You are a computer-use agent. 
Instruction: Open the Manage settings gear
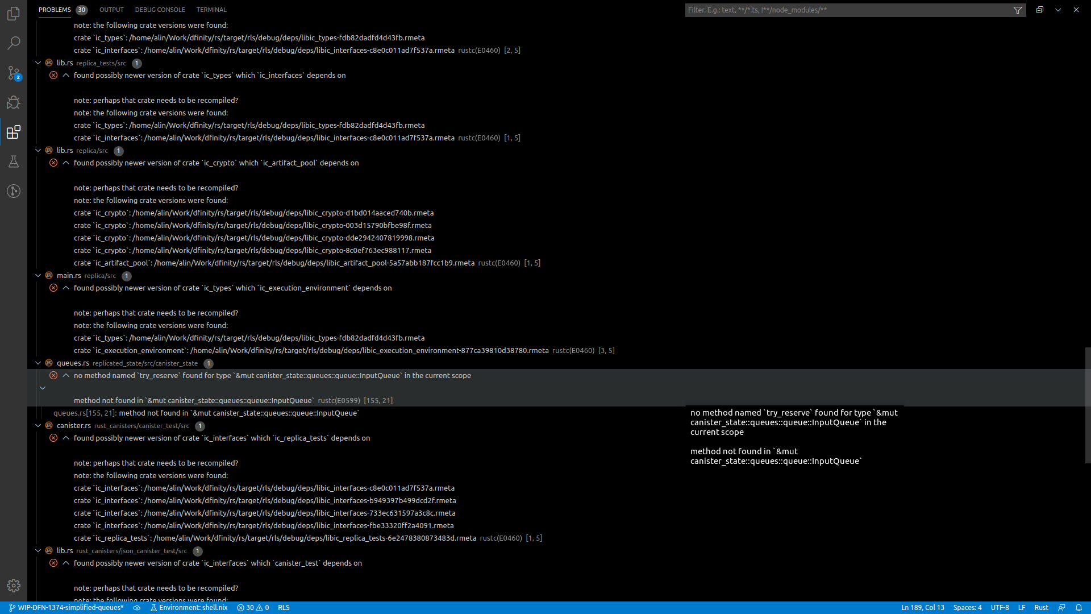14,586
